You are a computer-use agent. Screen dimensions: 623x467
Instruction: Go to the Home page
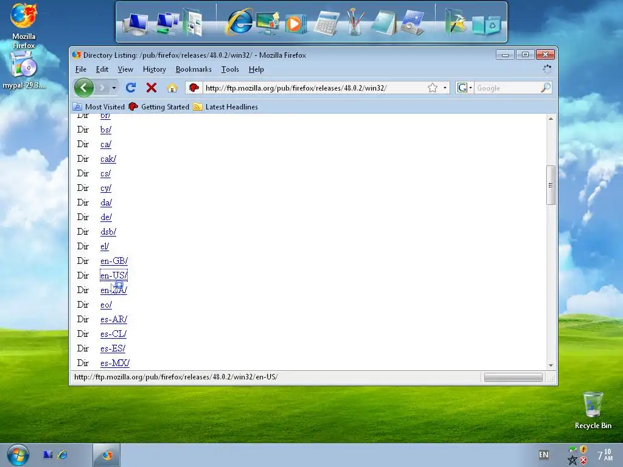[172, 88]
